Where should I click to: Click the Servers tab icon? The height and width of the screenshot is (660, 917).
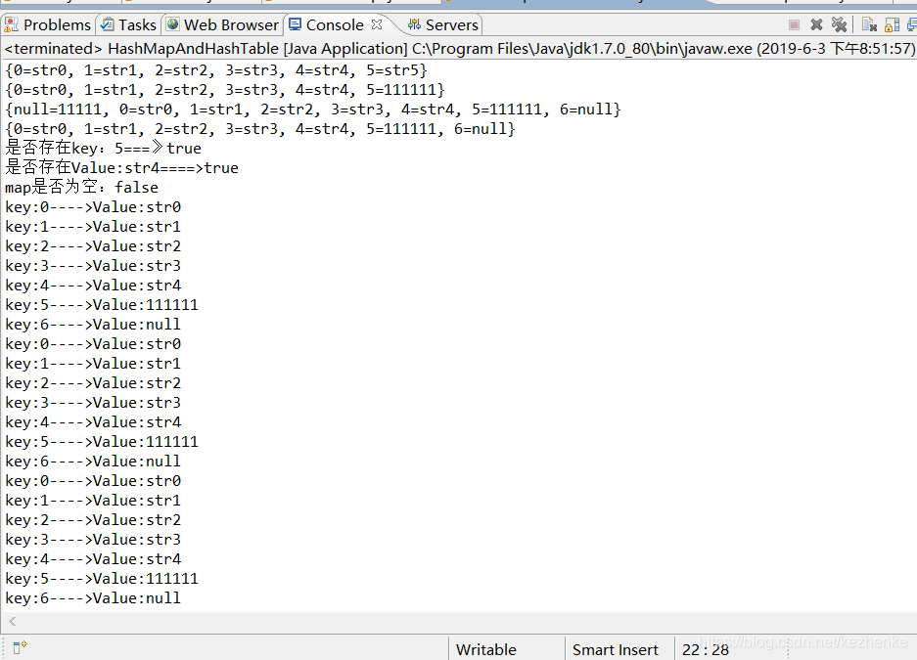(415, 24)
